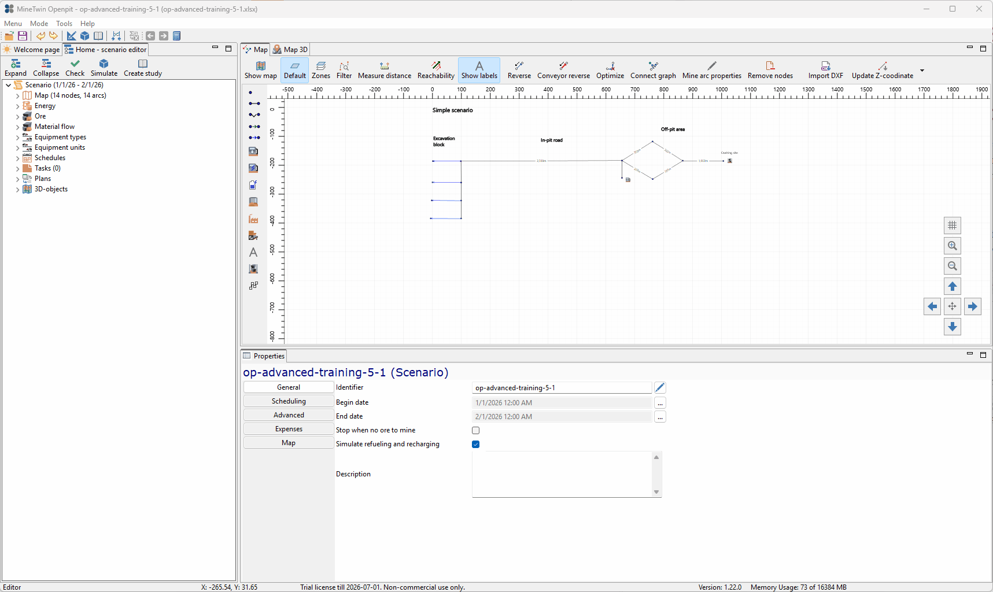
Task: Select the text label tool in side toolbar
Action: click(253, 252)
